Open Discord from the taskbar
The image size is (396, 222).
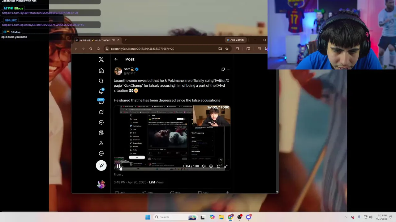click(x=248, y=217)
